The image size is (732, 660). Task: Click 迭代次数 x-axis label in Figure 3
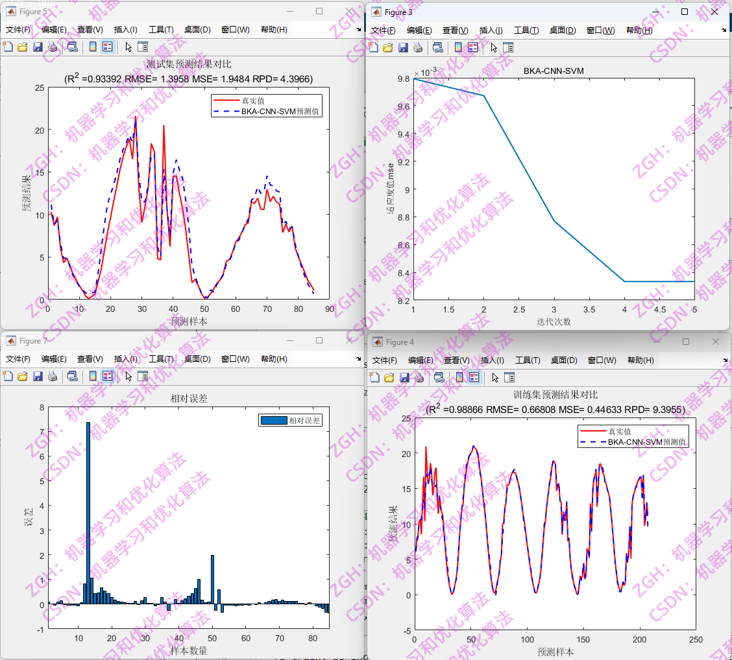click(554, 322)
